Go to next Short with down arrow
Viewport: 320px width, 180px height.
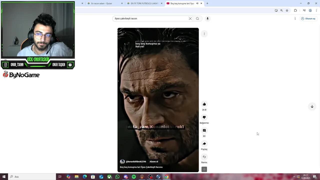pos(312,106)
